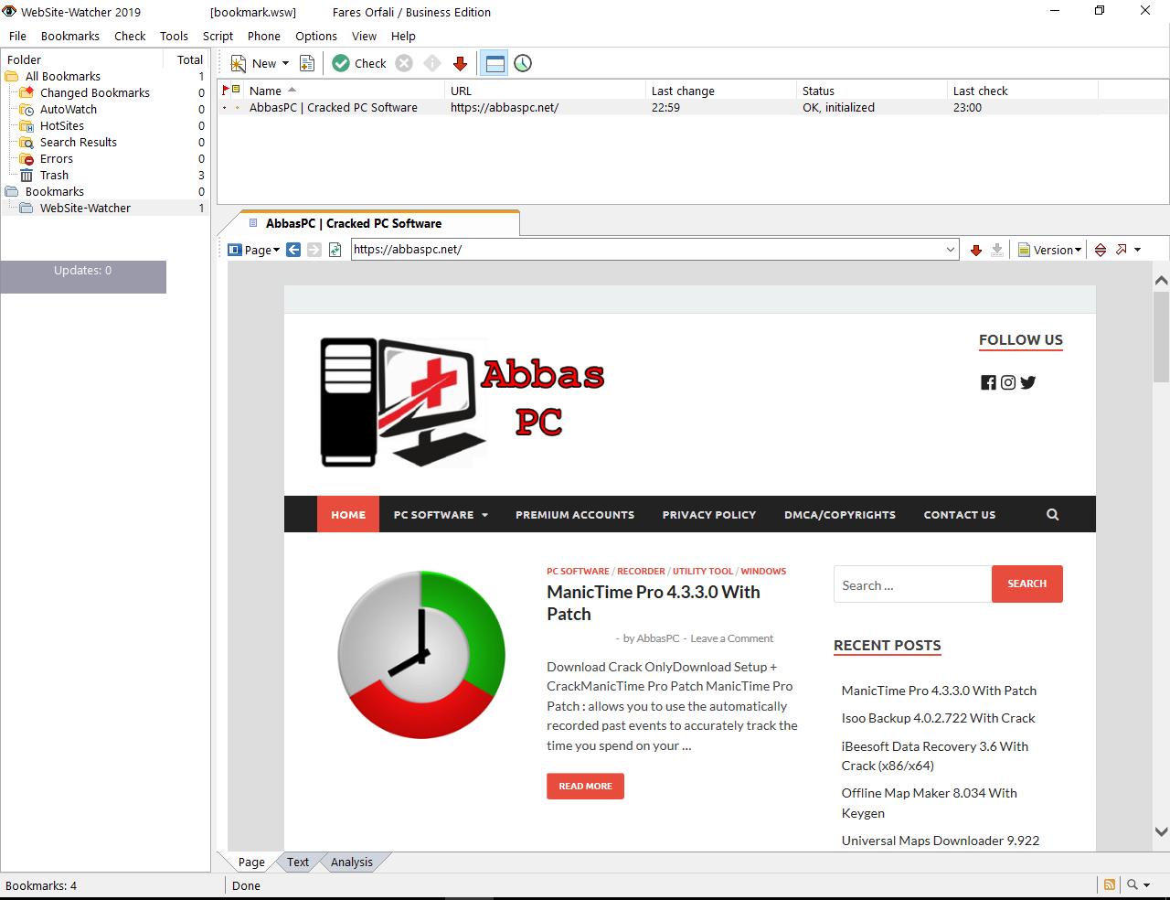Click the New bookmark star icon
This screenshot has width=1170, height=900.
(239, 63)
